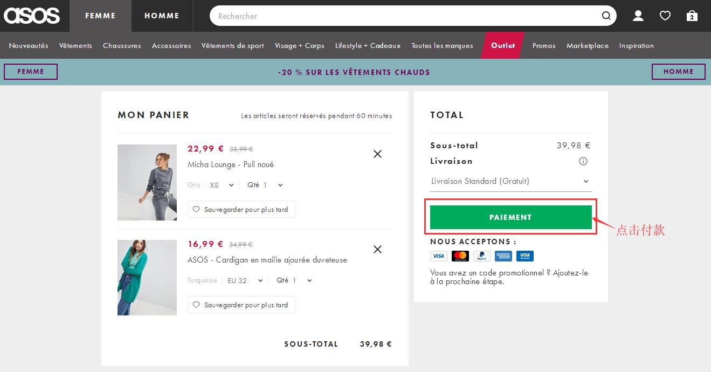Image resolution: width=711 pixels, height=372 pixels.
Task: Open the ASOS cardigan product title link
Action: click(267, 260)
